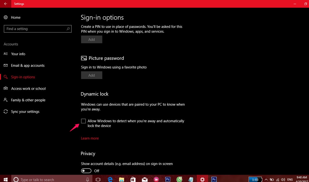
Task: Click the Cortana microphone icon
Action: (x=88, y=179)
